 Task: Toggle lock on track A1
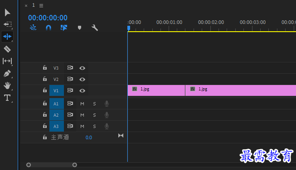pyautogui.click(x=45, y=104)
